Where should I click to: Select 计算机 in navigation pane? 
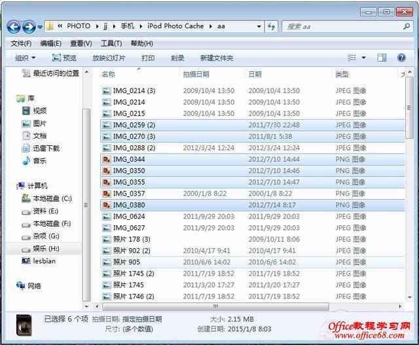tap(32, 186)
